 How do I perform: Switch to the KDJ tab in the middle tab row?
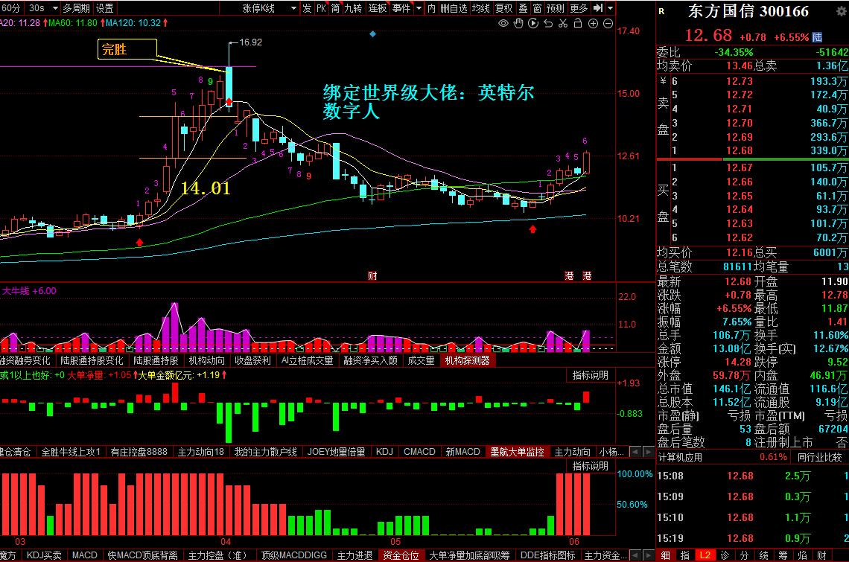pos(384,452)
